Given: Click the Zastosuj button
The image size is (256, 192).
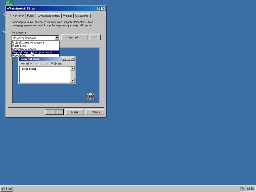Looking at the screenshot, I should click(95, 112).
